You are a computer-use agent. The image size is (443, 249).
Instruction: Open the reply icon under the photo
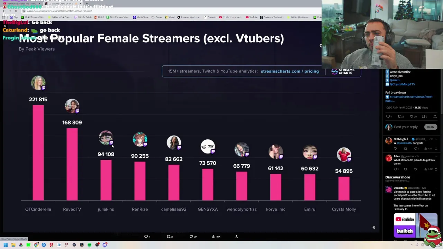147,237
